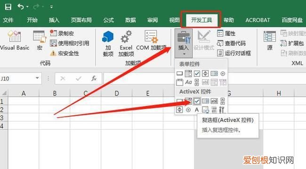This screenshot has width=306, height=169.
Task: Select row 3 header
Action: click(x=3, y=118)
